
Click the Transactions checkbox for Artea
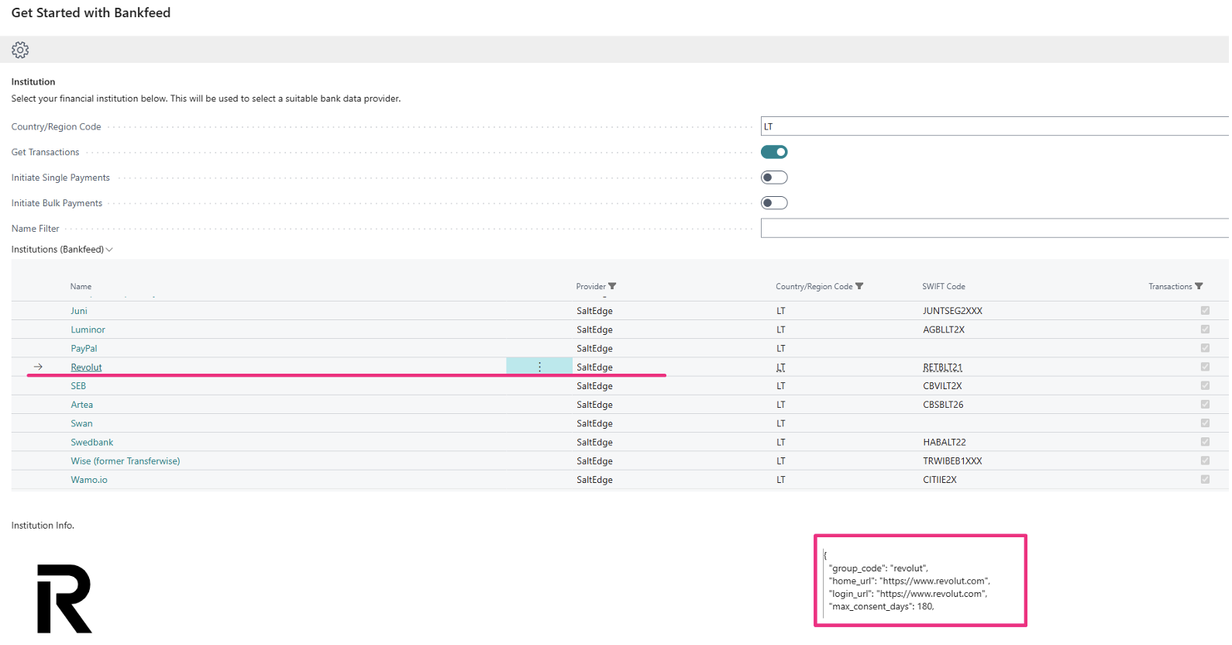coord(1205,405)
